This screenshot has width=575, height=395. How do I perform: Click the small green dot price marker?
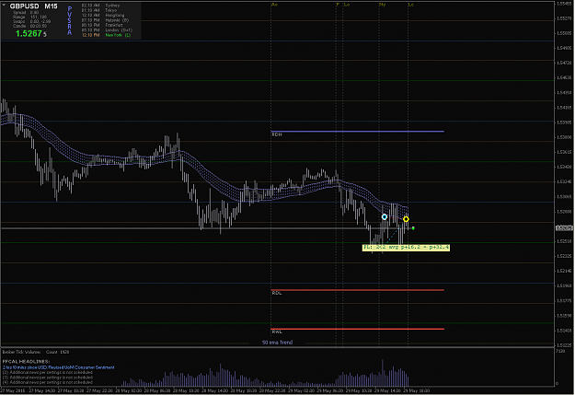pyautogui.click(x=413, y=228)
